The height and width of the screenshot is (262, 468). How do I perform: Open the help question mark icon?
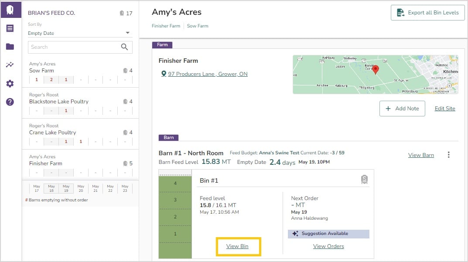[10, 102]
